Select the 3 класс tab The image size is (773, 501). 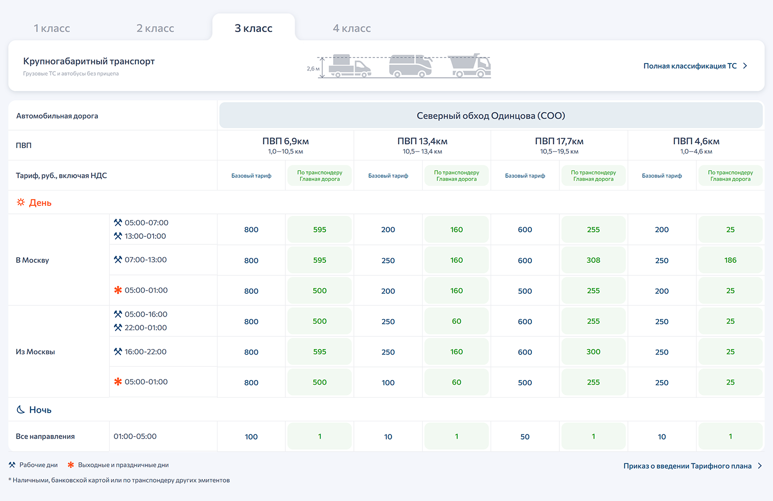pyautogui.click(x=253, y=28)
